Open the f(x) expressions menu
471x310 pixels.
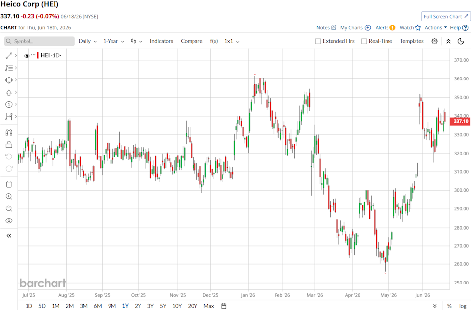214,41
